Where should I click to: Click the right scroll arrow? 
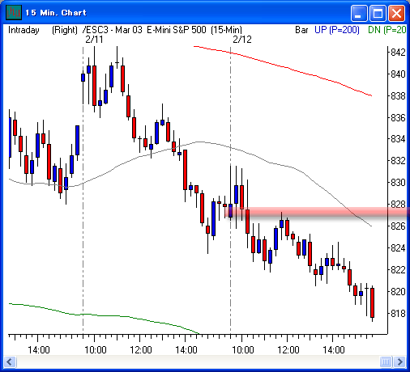point(399,361)
